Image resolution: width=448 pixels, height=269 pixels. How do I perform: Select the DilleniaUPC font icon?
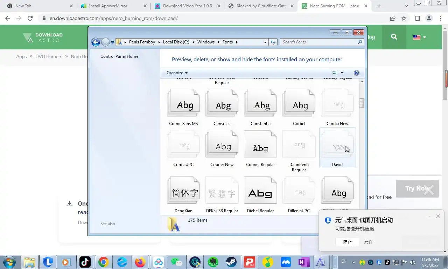(299, 190)
